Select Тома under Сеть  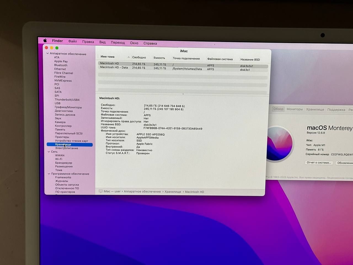click(x=58, y=170)
